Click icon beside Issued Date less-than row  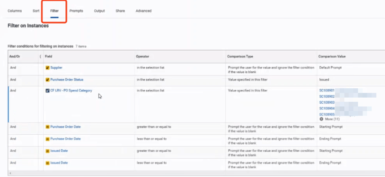(x=48, y=163)
